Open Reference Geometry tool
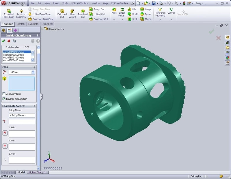This screenshot has height=179, width=231. [160, 12]
